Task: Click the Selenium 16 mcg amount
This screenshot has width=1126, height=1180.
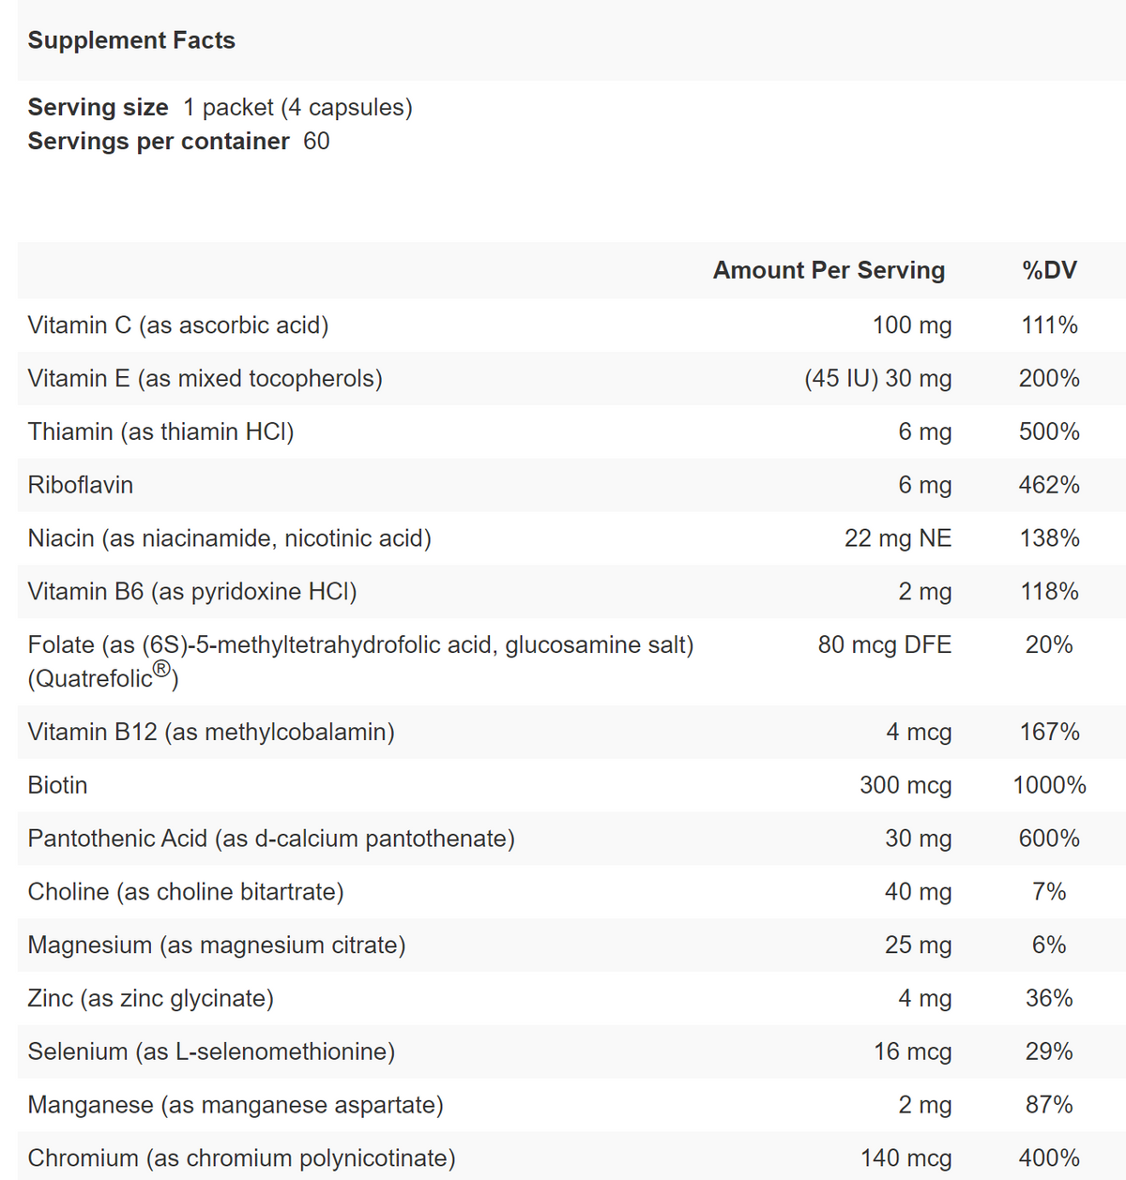Action: pos(912,1051)
